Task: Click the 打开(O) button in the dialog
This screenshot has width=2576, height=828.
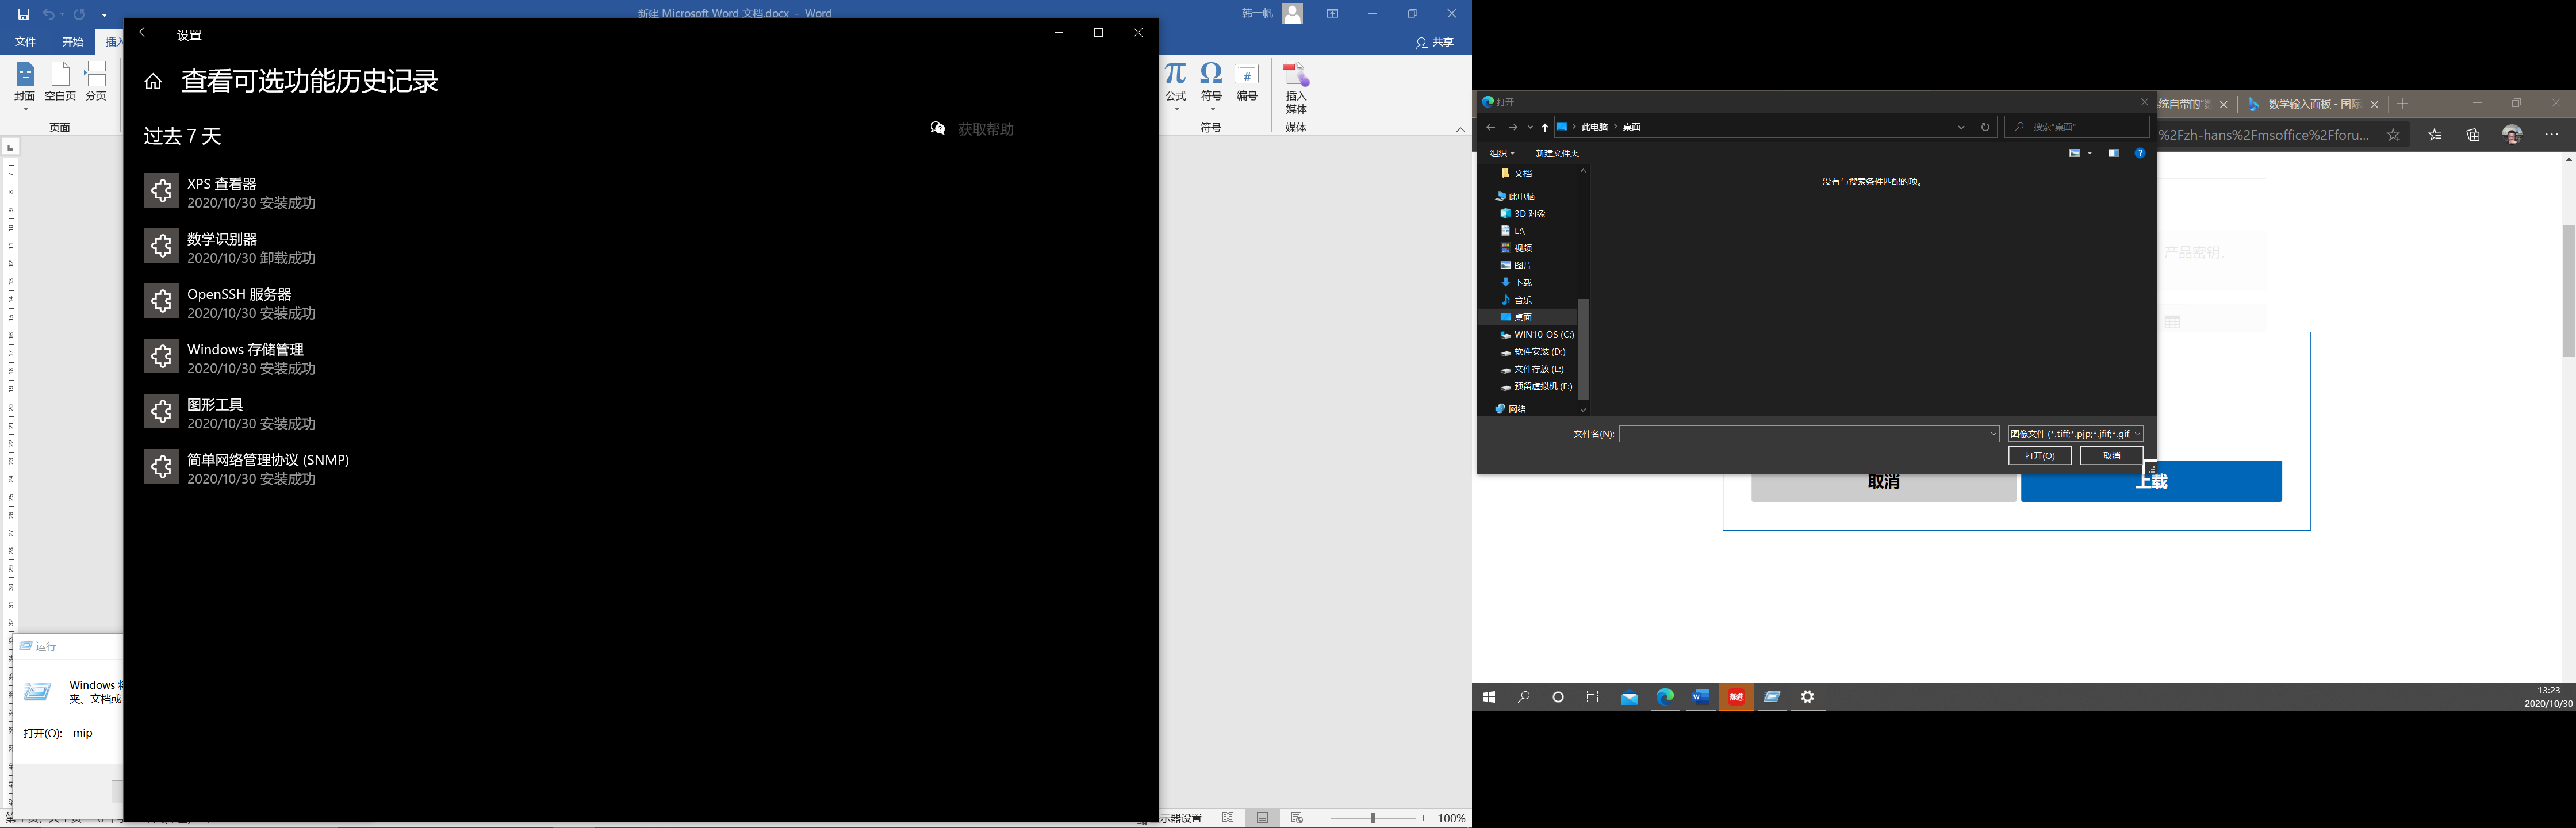Action: click(x=2039, y=456)
